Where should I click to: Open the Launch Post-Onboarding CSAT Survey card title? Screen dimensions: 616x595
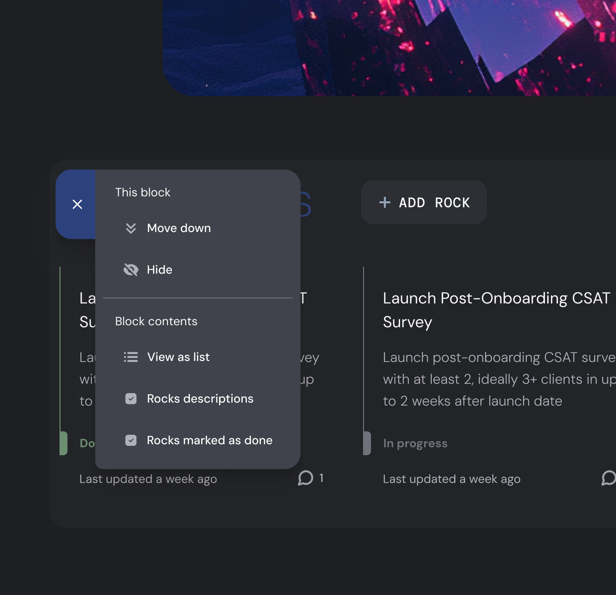click(x=496, y=310)
